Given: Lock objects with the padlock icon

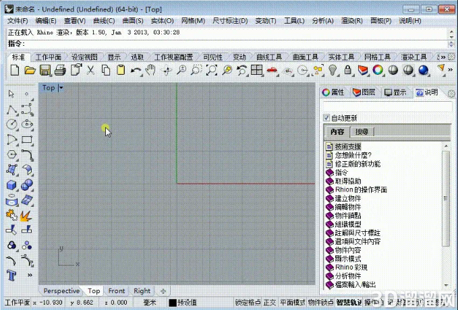Looking at the screenshot, I should click(x=347, y=70).
